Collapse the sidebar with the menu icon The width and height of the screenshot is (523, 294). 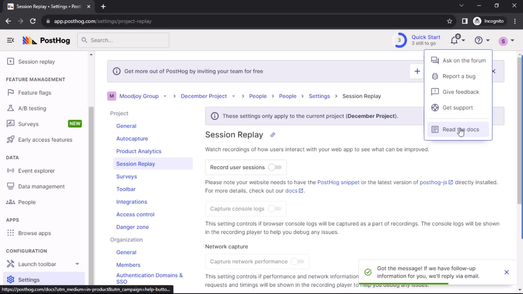(x=10, y=40)
